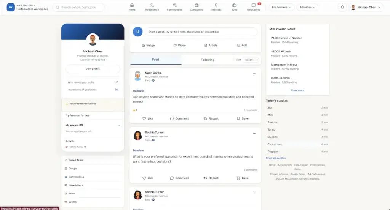This screenshot has height=210, width=390.
Task: Open the Queens puzzle
Action: click(x=297, y=137)
